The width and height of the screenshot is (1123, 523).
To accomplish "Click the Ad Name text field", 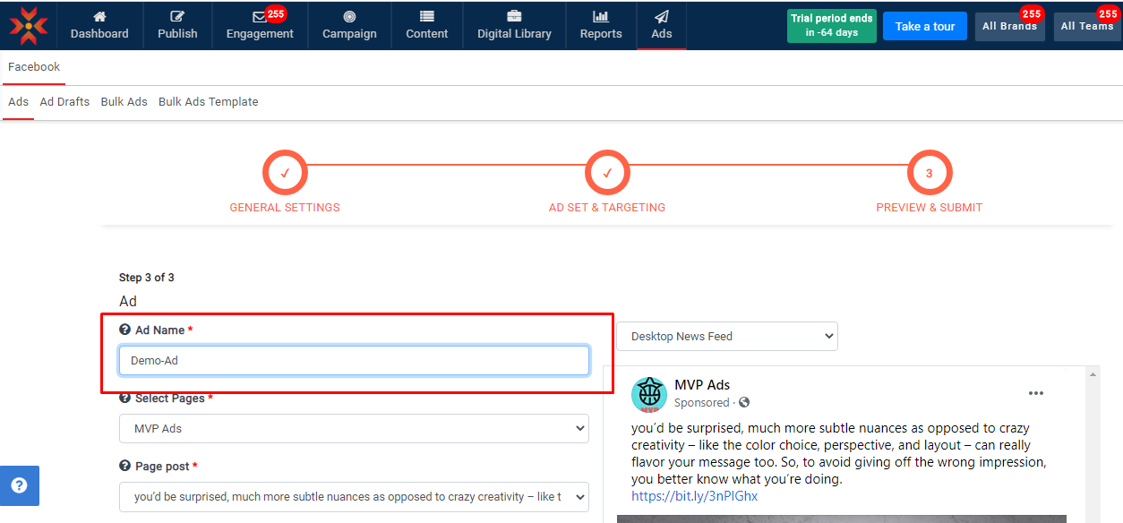I will point(354,361).
